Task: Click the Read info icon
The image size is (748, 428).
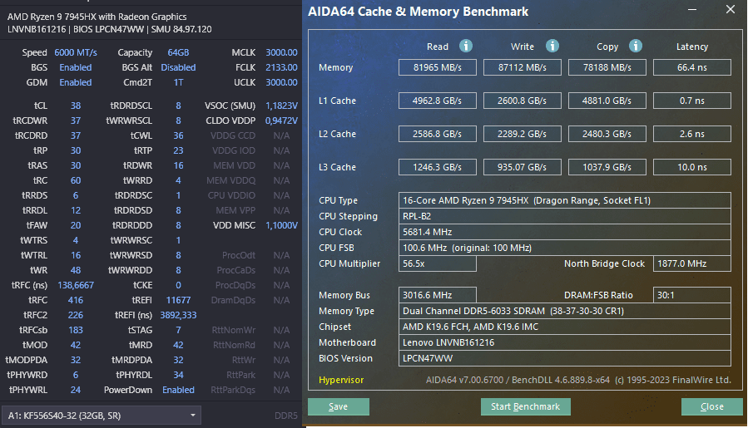Action: [x=466, y=46]
